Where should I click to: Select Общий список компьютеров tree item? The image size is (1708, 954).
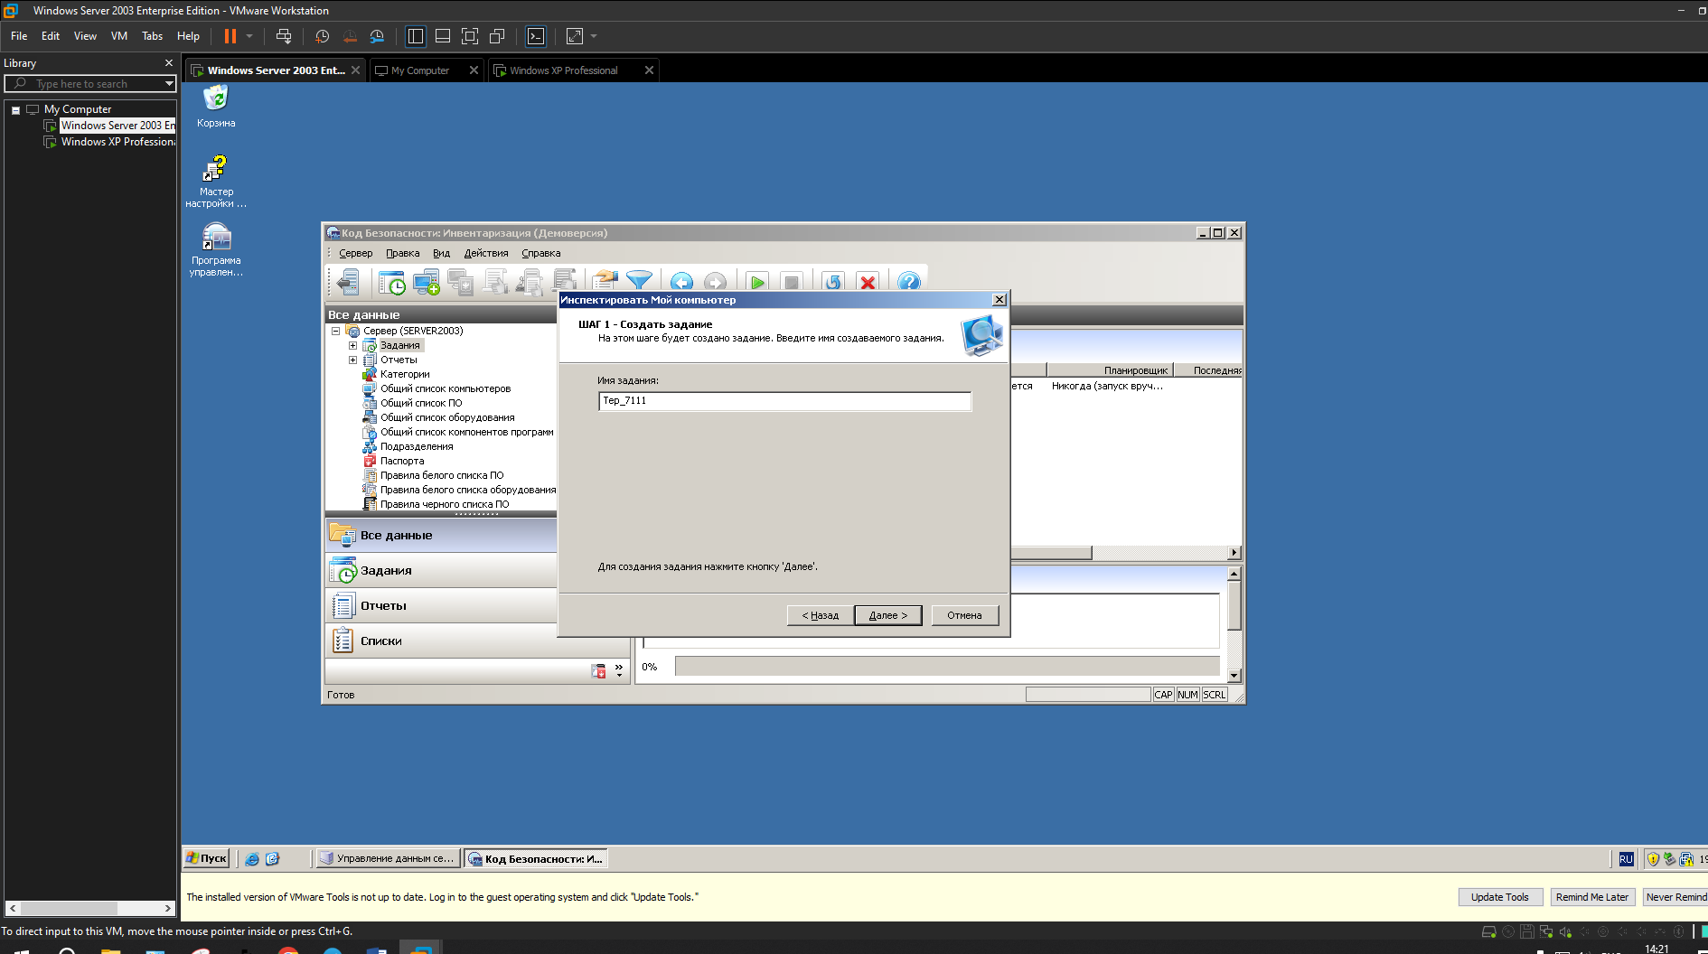pyautogui.click(x=445, y=388)
